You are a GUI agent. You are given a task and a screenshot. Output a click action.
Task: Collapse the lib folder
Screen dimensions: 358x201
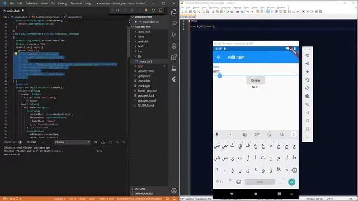(139, 56)
